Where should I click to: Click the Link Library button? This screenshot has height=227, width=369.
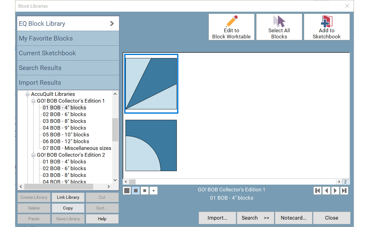tap(68, 197)
